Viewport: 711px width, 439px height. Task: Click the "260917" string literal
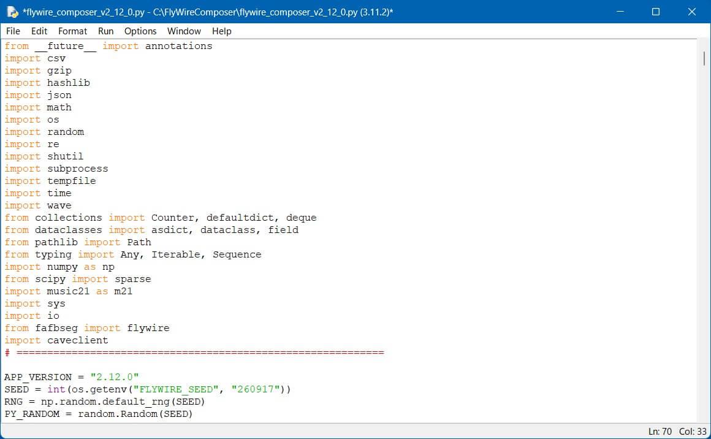coord(256,389)
